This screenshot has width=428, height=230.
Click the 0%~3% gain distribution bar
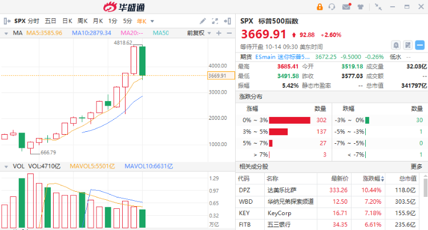coord(289,120)
